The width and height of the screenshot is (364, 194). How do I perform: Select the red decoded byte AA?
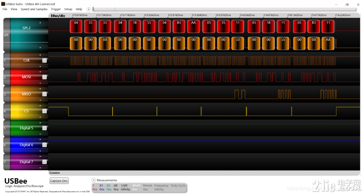193,26
